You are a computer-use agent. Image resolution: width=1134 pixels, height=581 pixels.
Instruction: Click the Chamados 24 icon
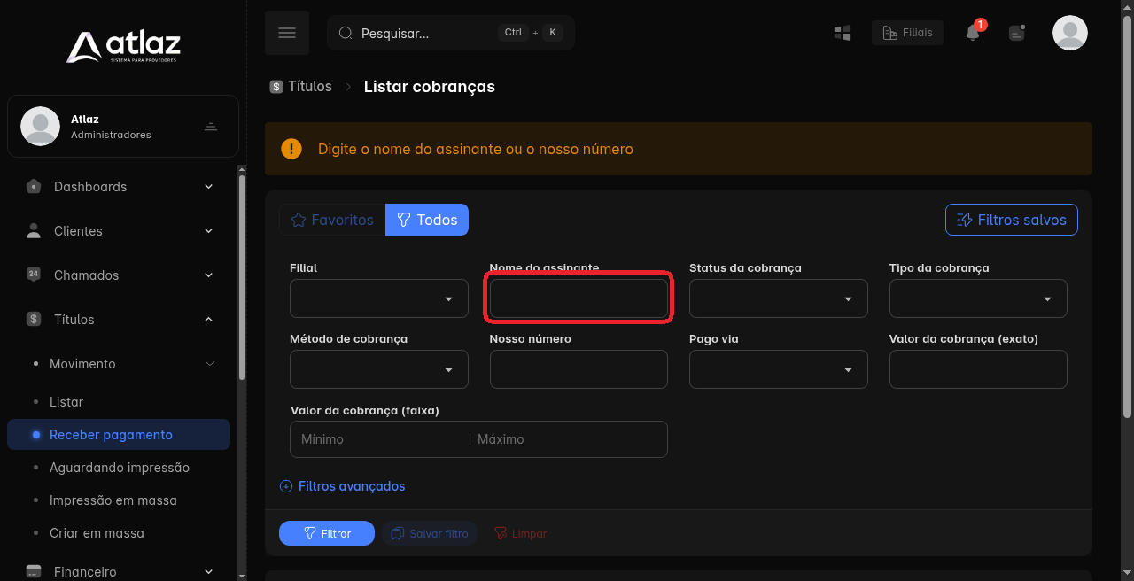(x=34, y=275)
